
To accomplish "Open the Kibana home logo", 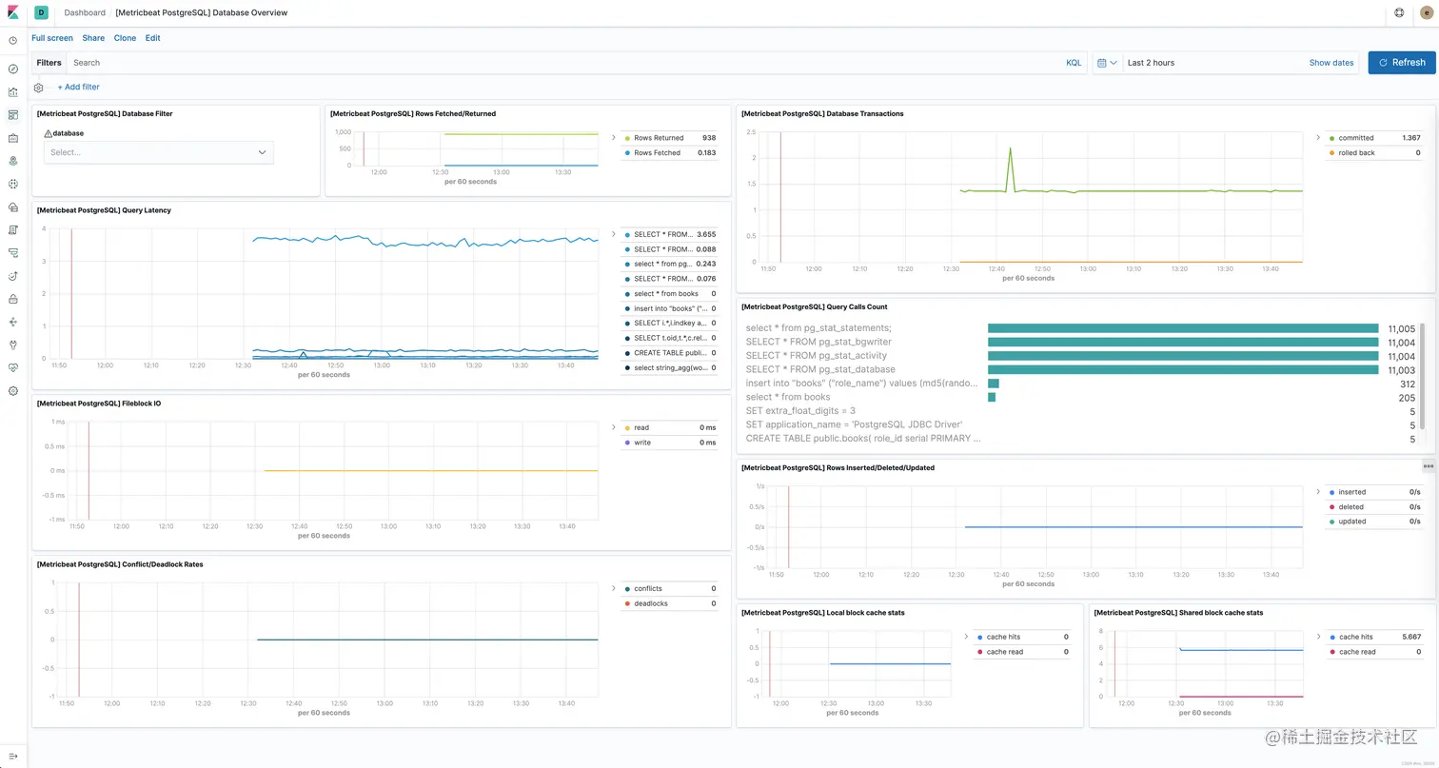I will (x=13, y=12).
